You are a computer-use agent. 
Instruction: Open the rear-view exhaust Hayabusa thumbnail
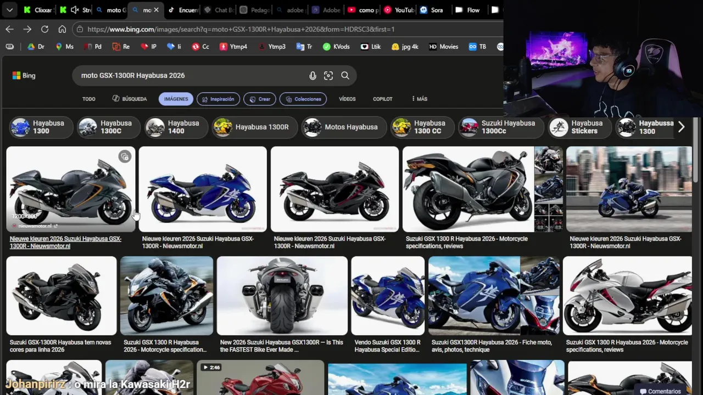[x=282, y=296]
